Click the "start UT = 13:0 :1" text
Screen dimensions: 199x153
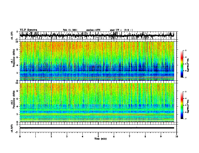[121, 30]
